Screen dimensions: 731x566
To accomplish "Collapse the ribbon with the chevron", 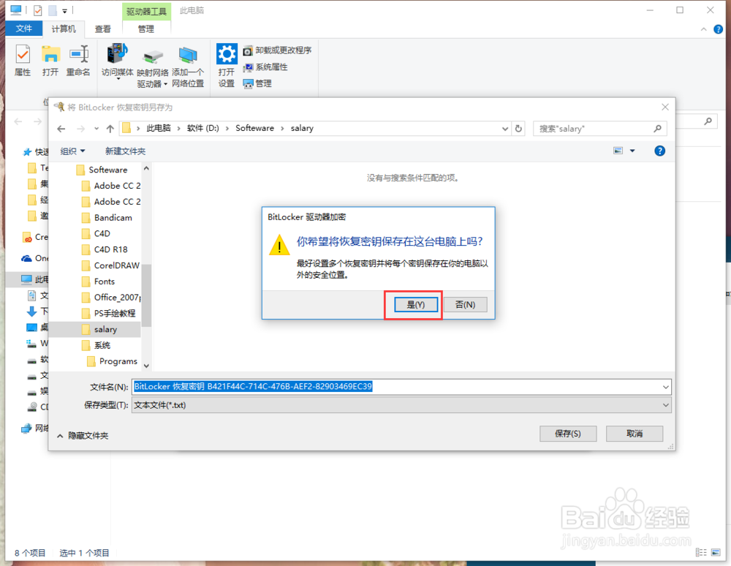I will tap(703, 29).
